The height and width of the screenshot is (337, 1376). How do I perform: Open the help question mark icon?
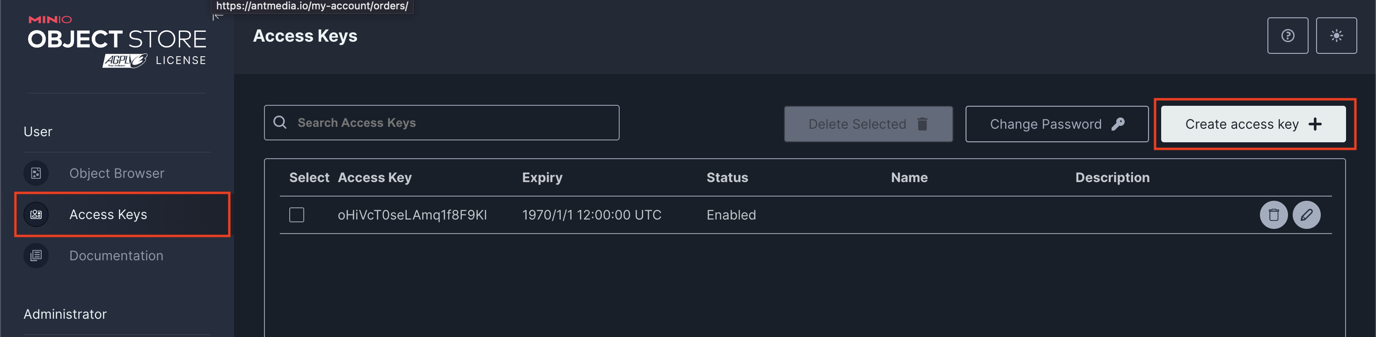tap(1288, 36)
